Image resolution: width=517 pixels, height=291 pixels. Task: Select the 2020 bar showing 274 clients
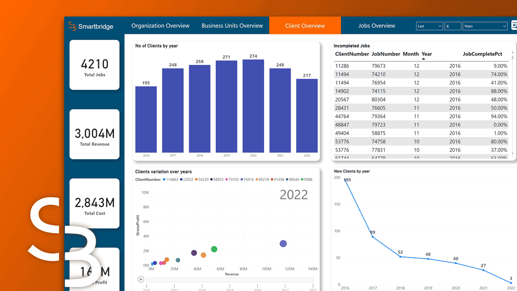pyautogui.click(x=253, y=106)
